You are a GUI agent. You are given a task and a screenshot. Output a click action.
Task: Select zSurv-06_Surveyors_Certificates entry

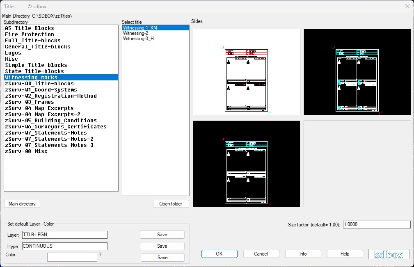(x=61, y=127)
